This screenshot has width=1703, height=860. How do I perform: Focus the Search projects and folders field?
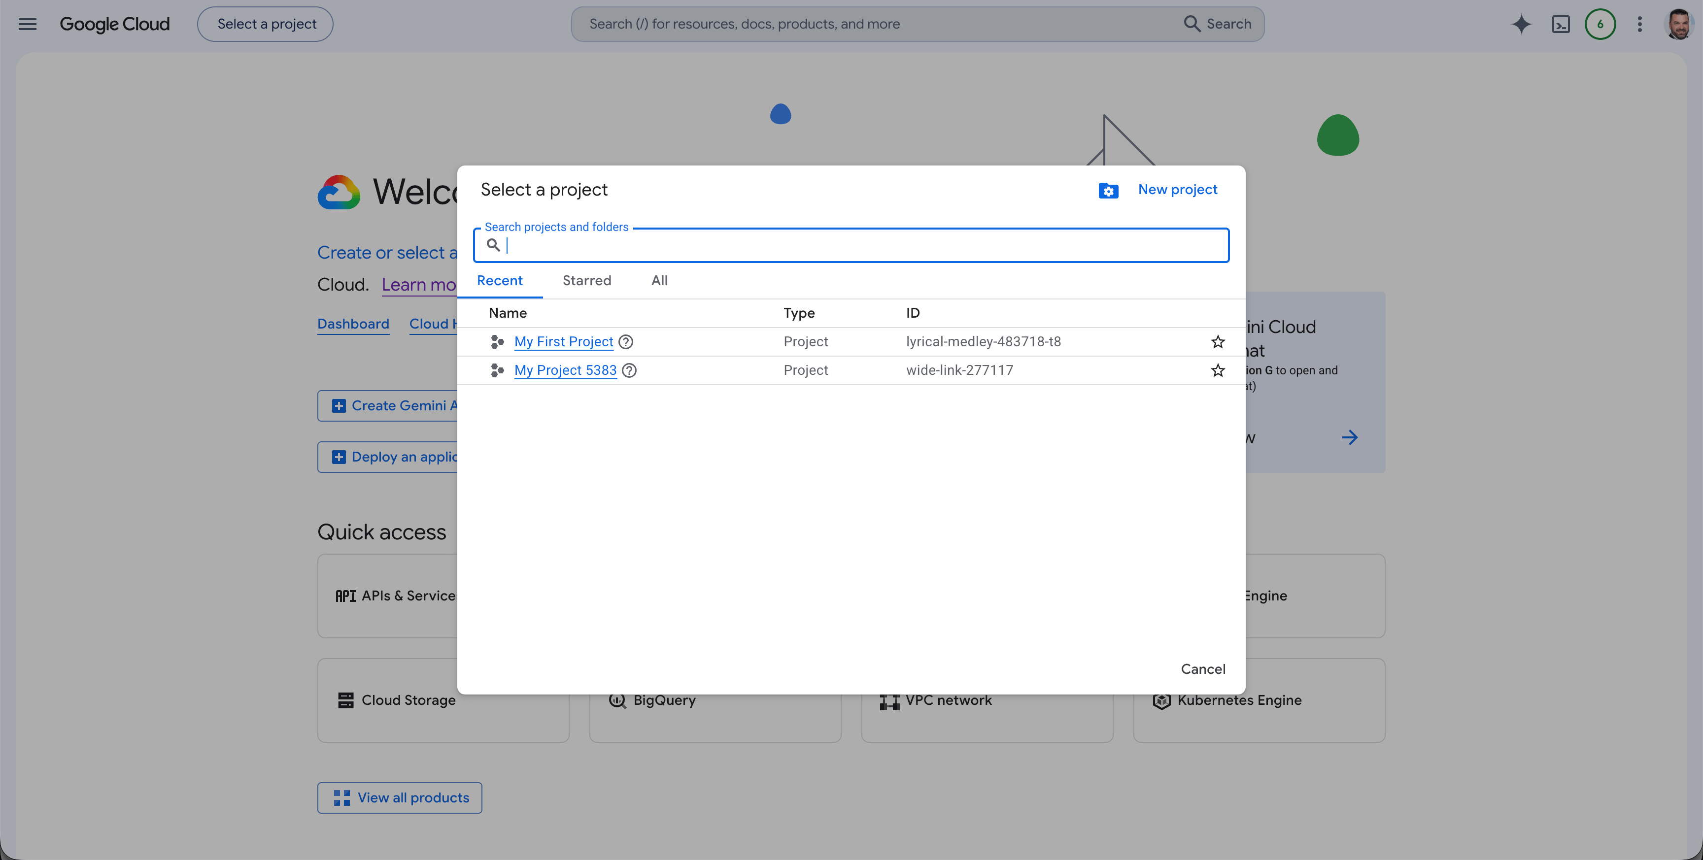pos(851,245)
